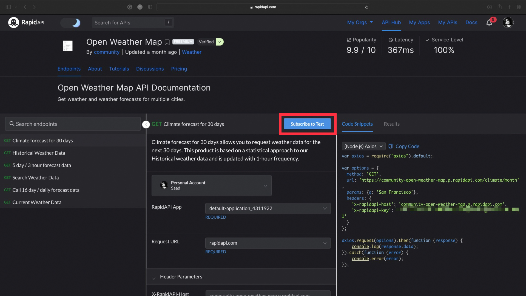Open notifications bell

pyautogui.click(x=490, y=22)
